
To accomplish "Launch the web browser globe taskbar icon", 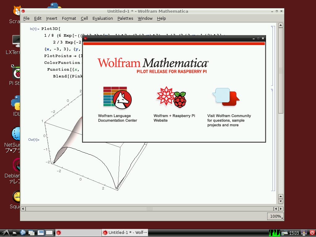I will (x=23, y=233).
